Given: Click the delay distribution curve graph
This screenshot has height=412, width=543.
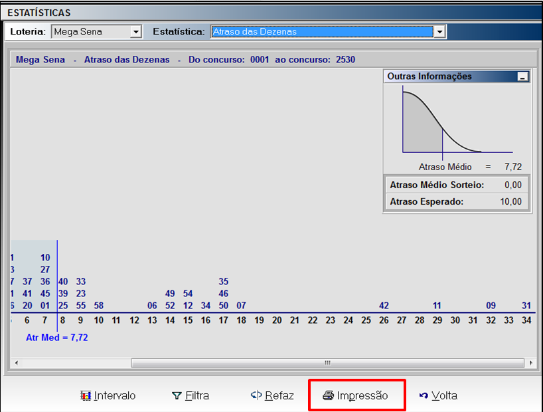Looking at the screenshot, I should click(457, 122).
